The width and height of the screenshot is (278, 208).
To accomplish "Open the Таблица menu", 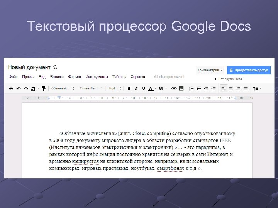I will pos(119,77).
